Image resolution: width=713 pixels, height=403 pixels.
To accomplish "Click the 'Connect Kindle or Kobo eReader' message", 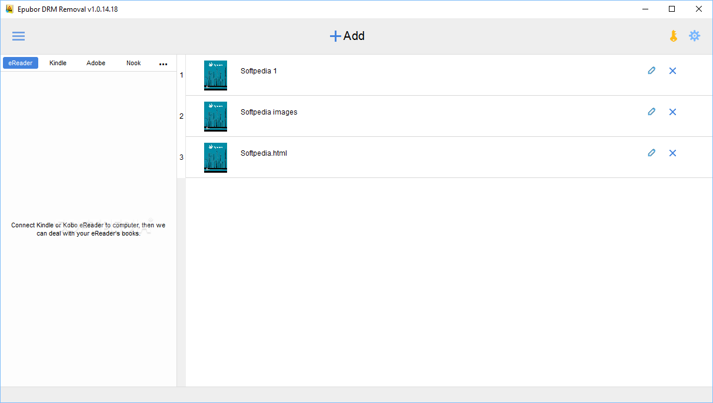I will [88, 229].
